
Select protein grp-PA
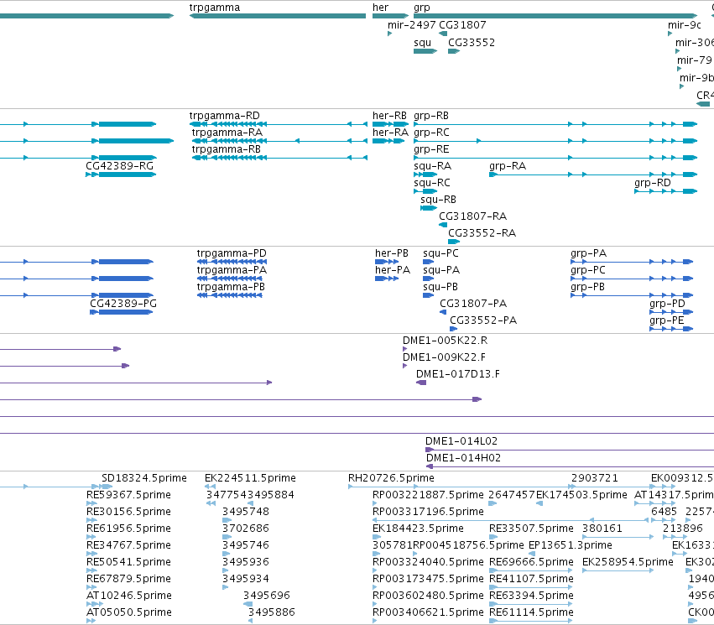click(632, 262)
